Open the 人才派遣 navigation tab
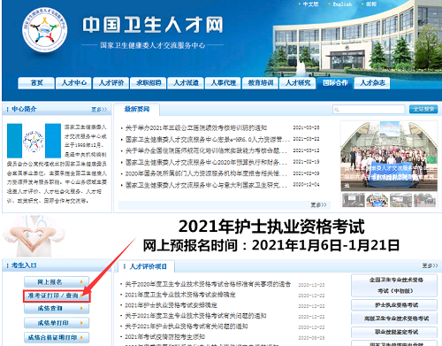Viewport: 442px width, 346px height. point(186,83)
